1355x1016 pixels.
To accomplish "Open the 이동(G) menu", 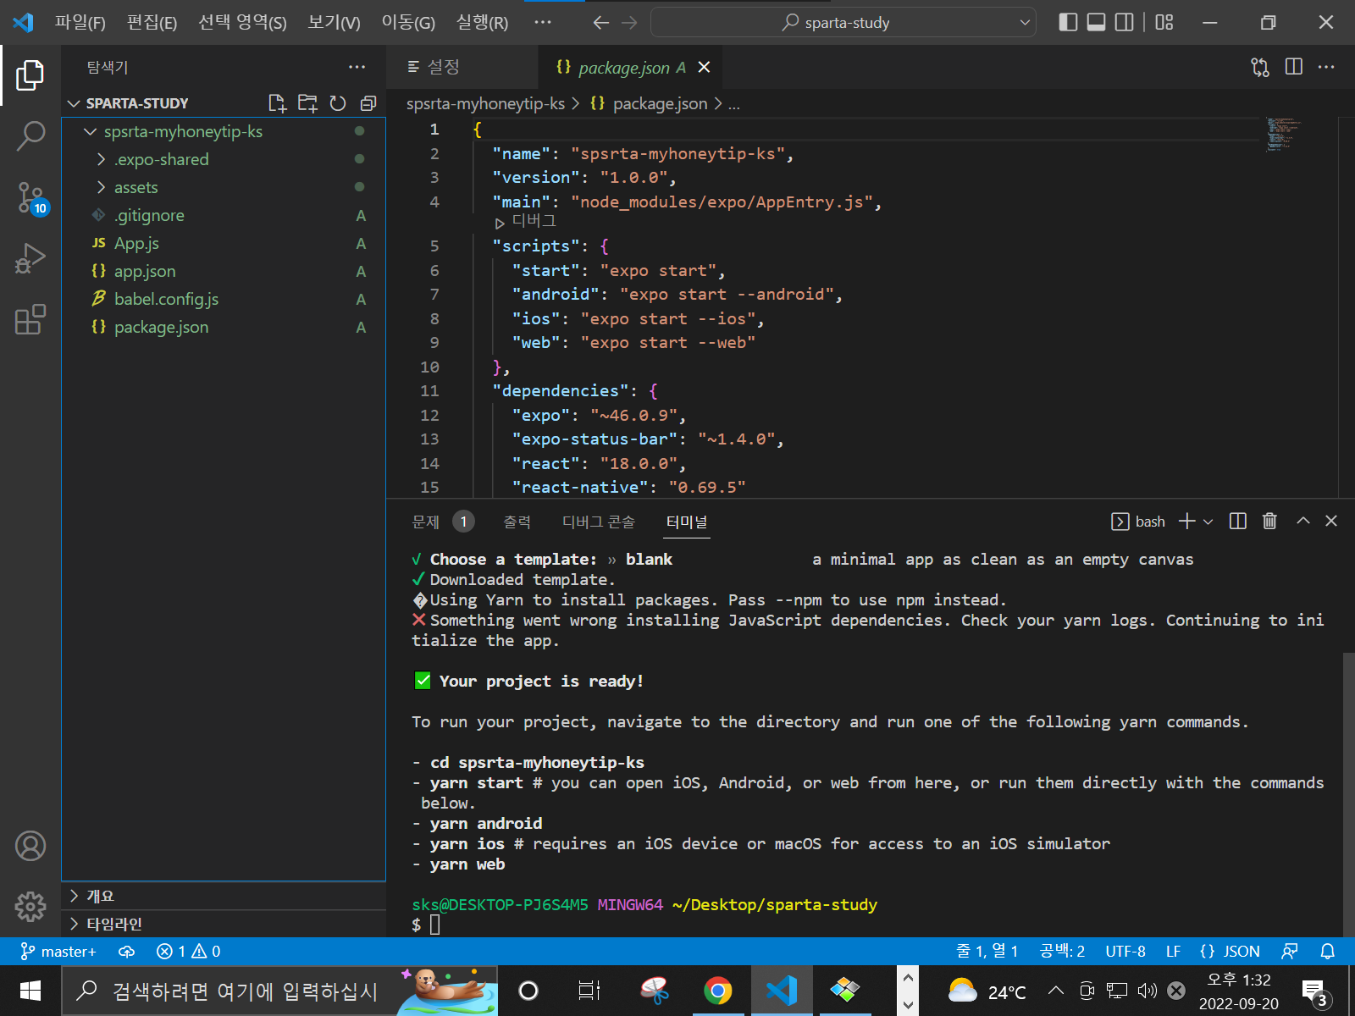I will [x=408, y=23].
